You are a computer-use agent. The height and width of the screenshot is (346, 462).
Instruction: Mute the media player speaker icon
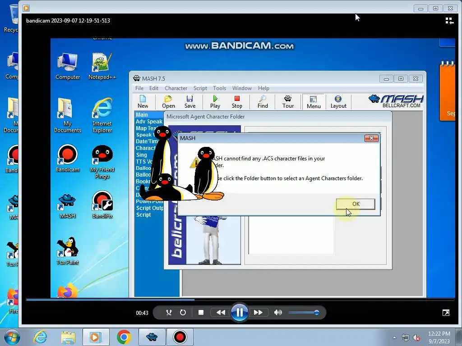278,313
